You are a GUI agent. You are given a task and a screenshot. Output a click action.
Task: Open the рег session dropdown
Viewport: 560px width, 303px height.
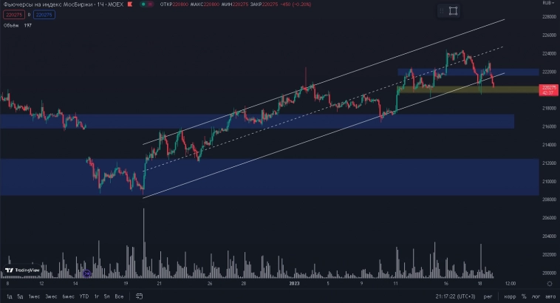click(x=488, y=296)
